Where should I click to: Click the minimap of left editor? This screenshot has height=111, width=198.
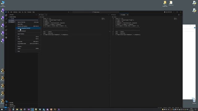(103, 19)
